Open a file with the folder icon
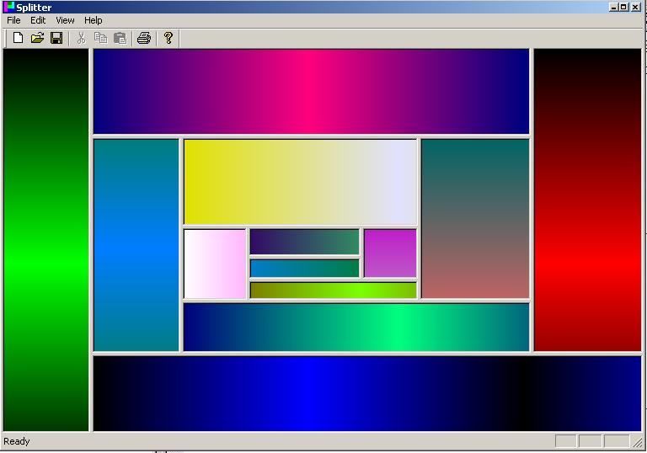 [37, 38]
